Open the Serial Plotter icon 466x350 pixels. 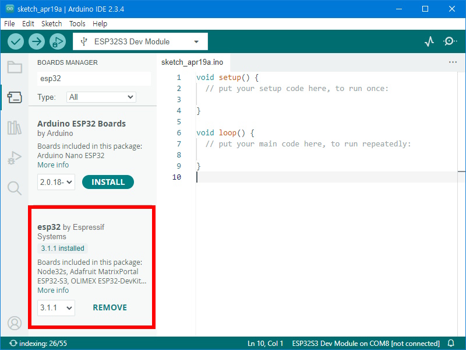tap(429, 41)
